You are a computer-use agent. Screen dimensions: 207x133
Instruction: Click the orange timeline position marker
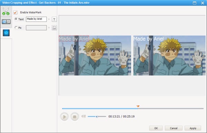[x=138, y=106]
